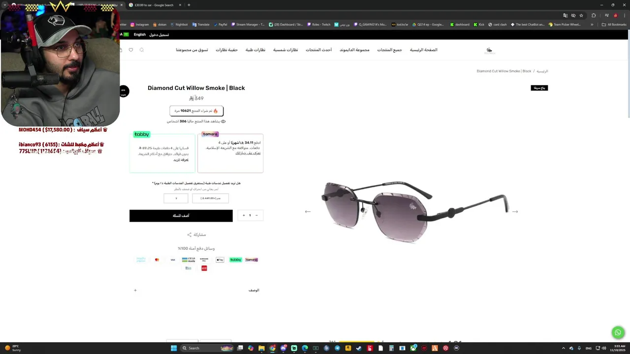This screenshot has width=630, height=354.
Task: Open نظارات طبية menu item
Action: click(255, 50)
